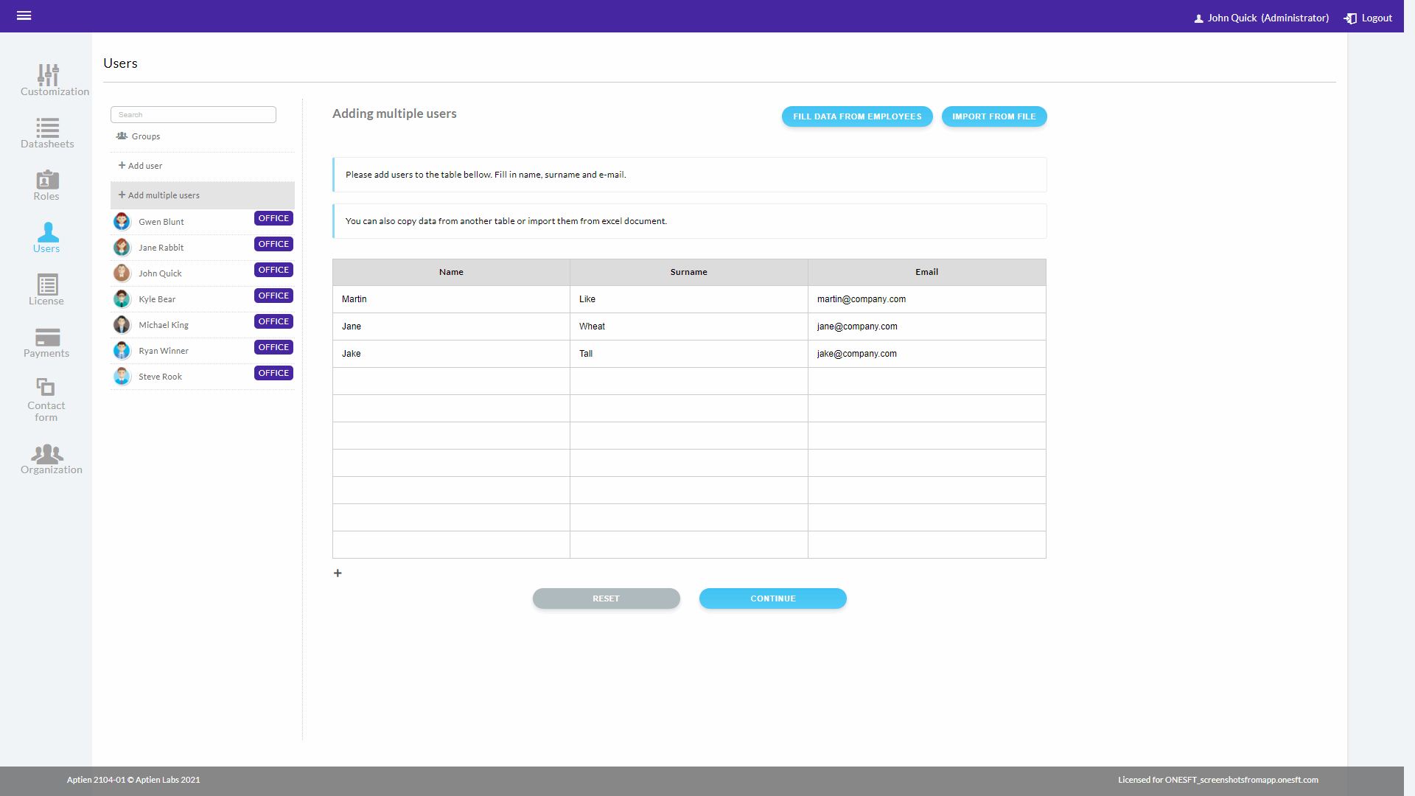Click the user Search field
Viewport: 1415px width, 796px height.
point(193,114)
